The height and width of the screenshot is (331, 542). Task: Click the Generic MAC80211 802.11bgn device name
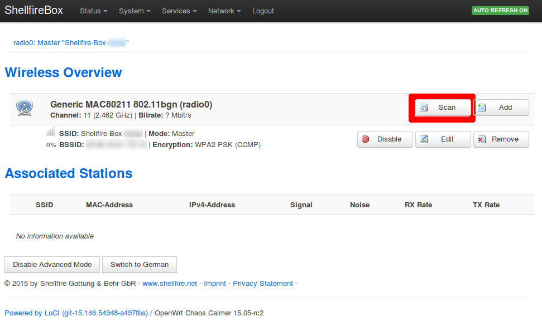tap(131, 104)
